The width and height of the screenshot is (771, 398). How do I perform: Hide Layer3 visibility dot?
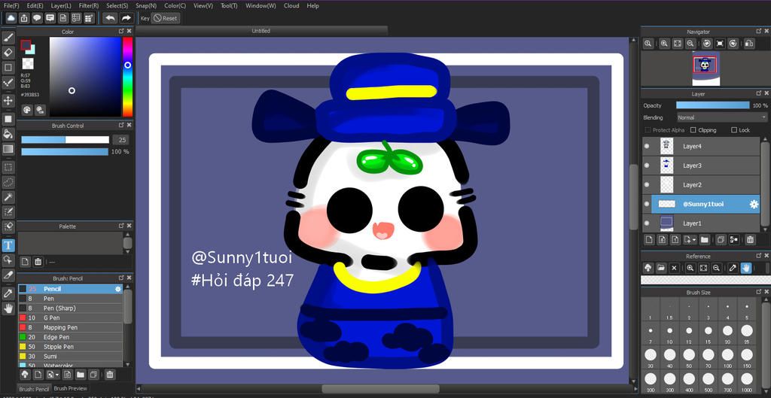coord(647,166)
